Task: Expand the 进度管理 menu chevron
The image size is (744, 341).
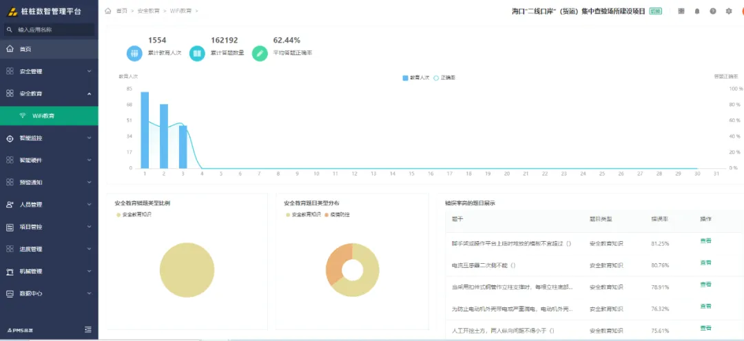Action: [x=89, y=249]
